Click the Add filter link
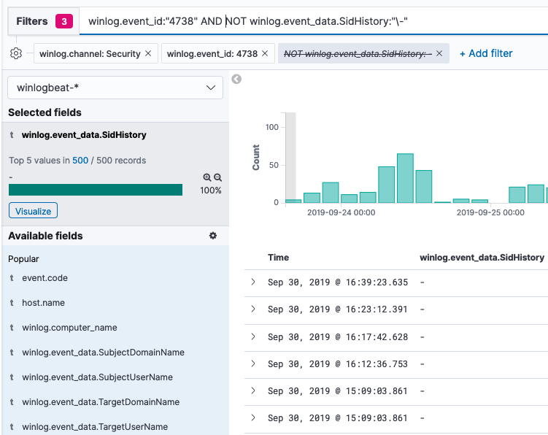The image size is (548, 435). coord(486,53)
